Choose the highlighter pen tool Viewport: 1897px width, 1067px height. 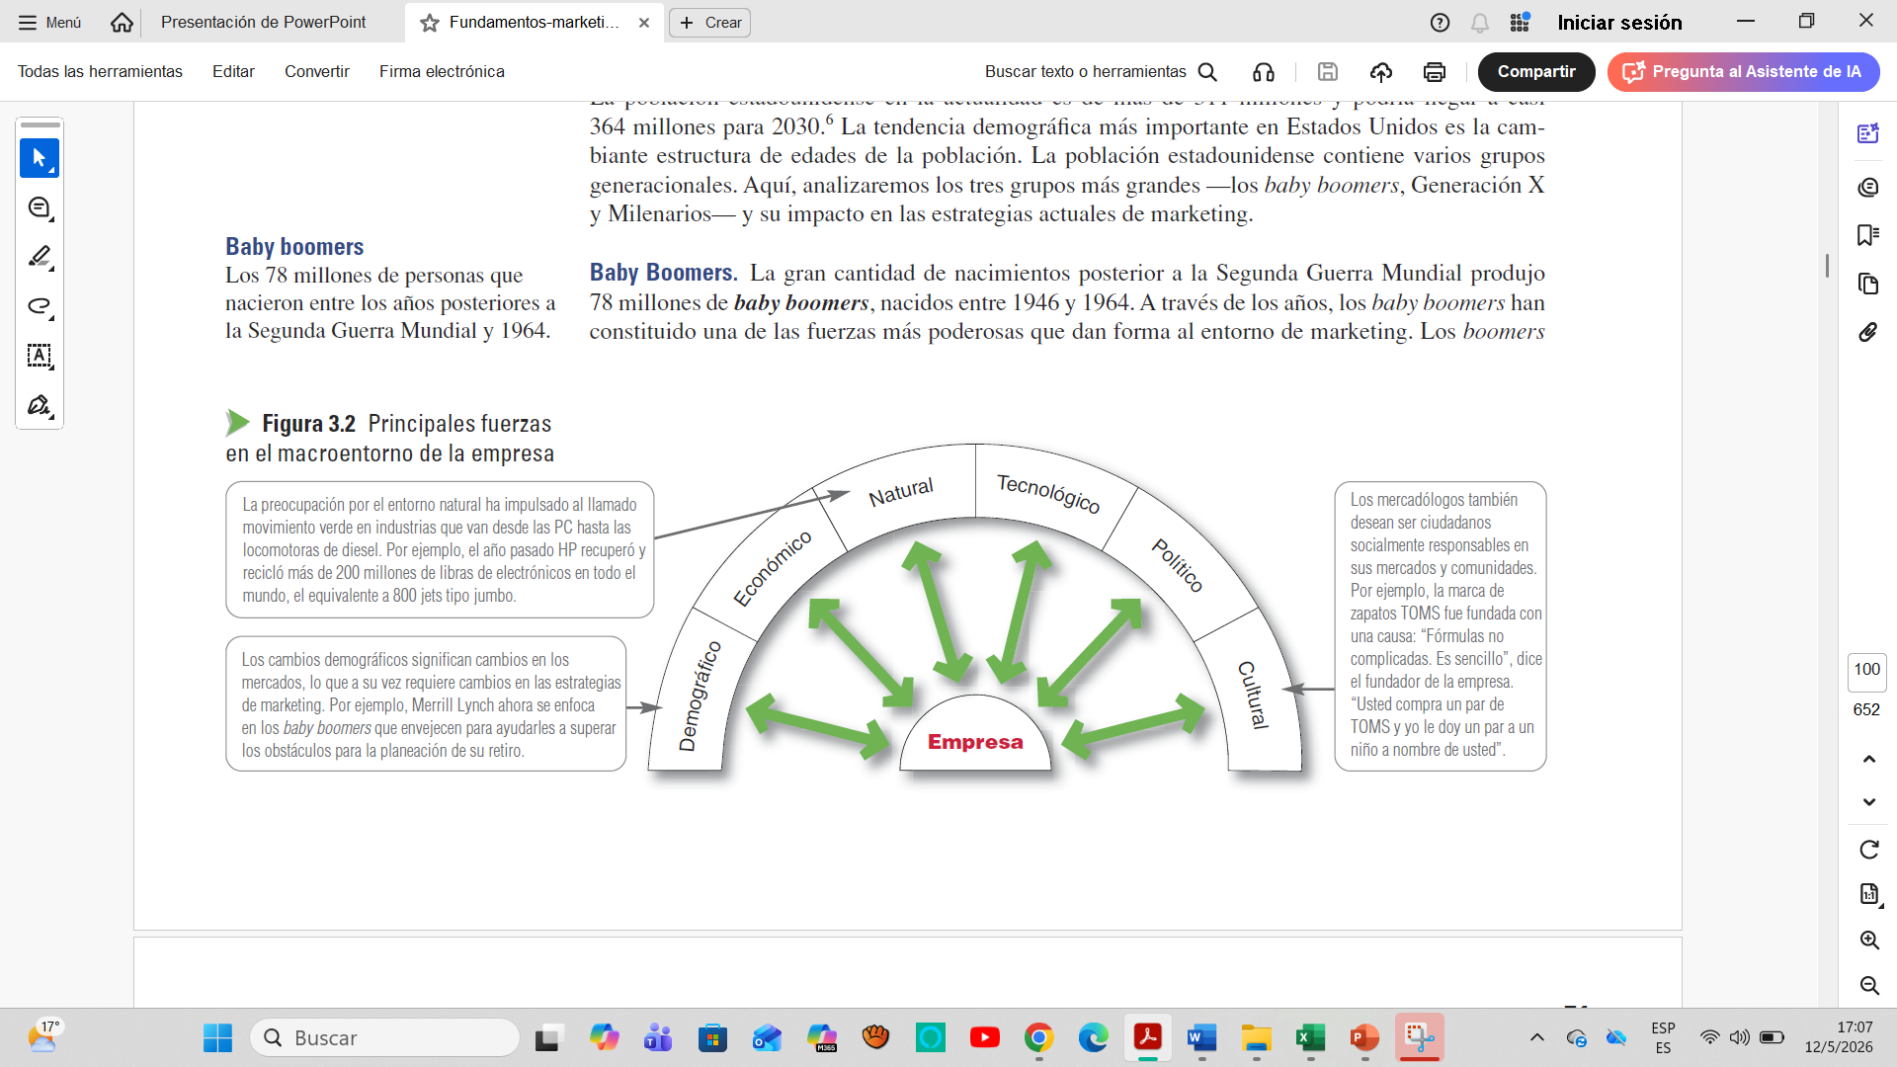[40, 257]
